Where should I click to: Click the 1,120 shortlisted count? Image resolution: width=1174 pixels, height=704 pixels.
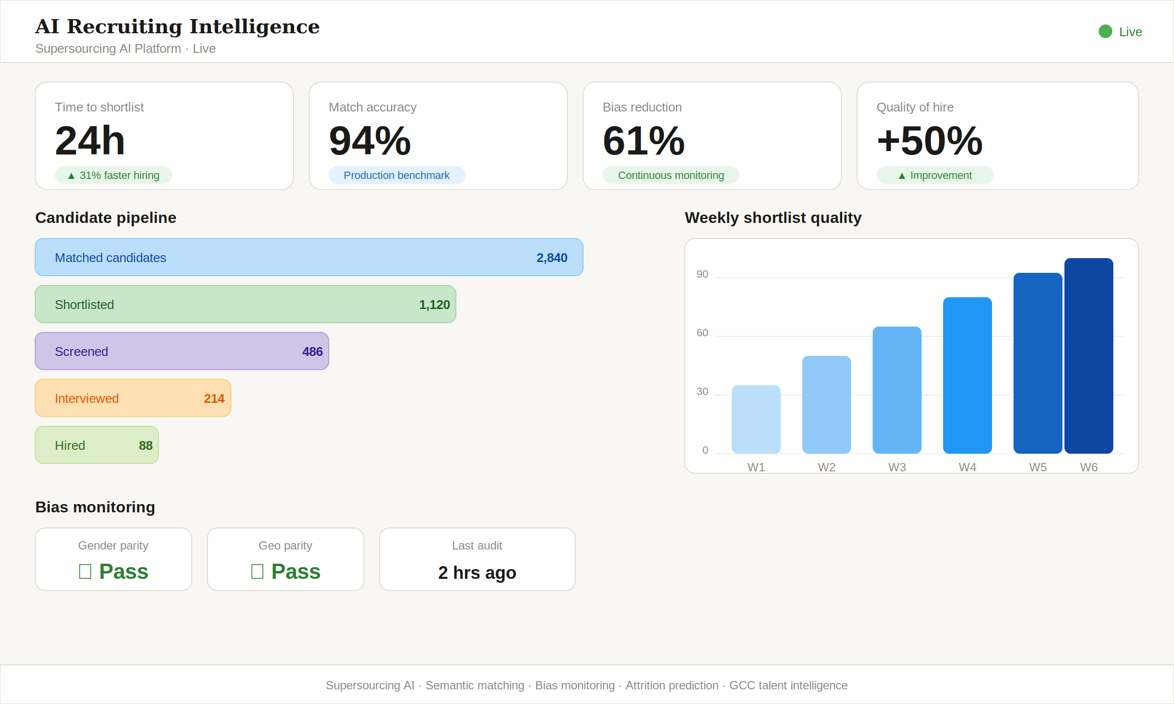(x=434, y=305)
